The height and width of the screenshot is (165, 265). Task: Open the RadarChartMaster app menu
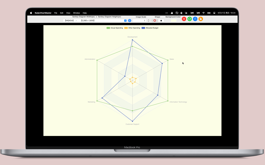(x=43, y=13)
